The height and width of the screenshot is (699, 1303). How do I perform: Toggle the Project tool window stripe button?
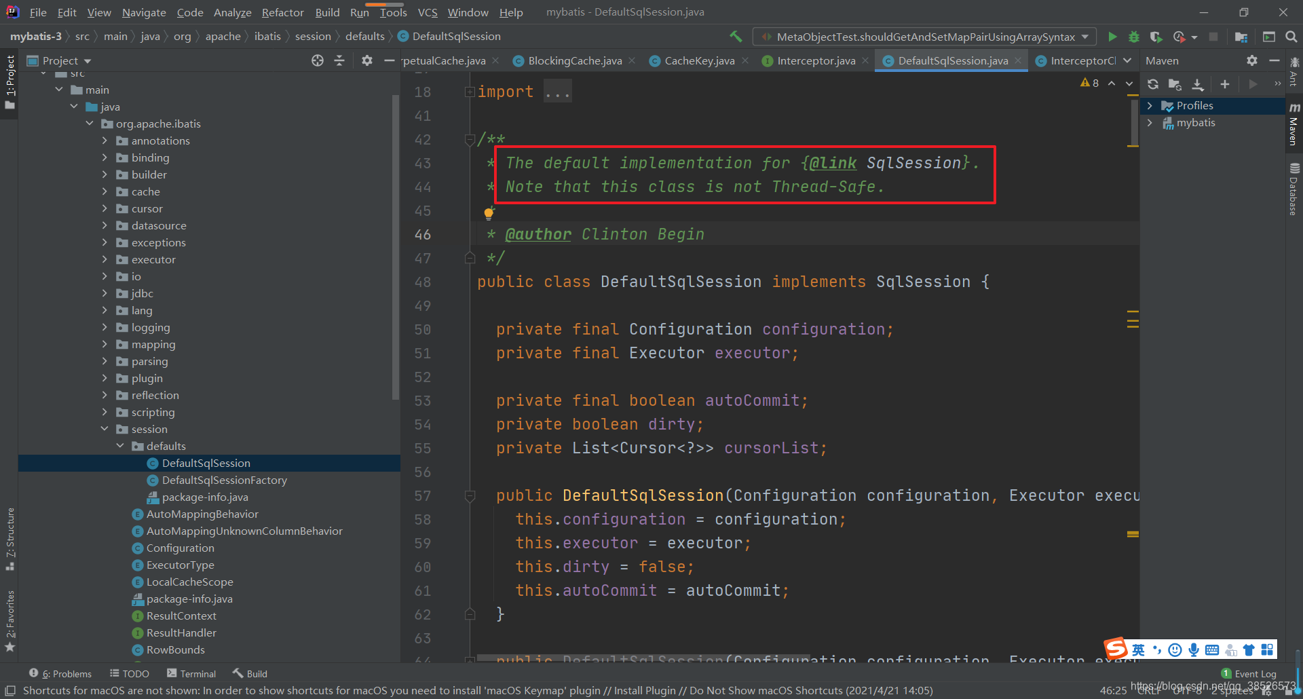click(10, 81)
